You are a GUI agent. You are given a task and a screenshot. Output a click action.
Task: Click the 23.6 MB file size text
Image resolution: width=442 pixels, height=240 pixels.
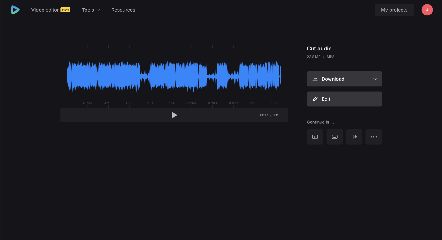point(314,57)
